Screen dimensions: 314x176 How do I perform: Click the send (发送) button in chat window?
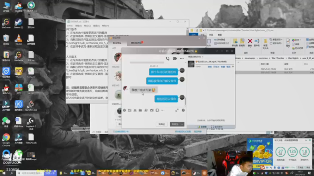(x=175, y=124)
